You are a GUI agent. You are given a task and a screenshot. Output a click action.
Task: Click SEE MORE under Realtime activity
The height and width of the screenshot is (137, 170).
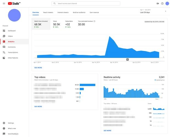click(107, 130)
